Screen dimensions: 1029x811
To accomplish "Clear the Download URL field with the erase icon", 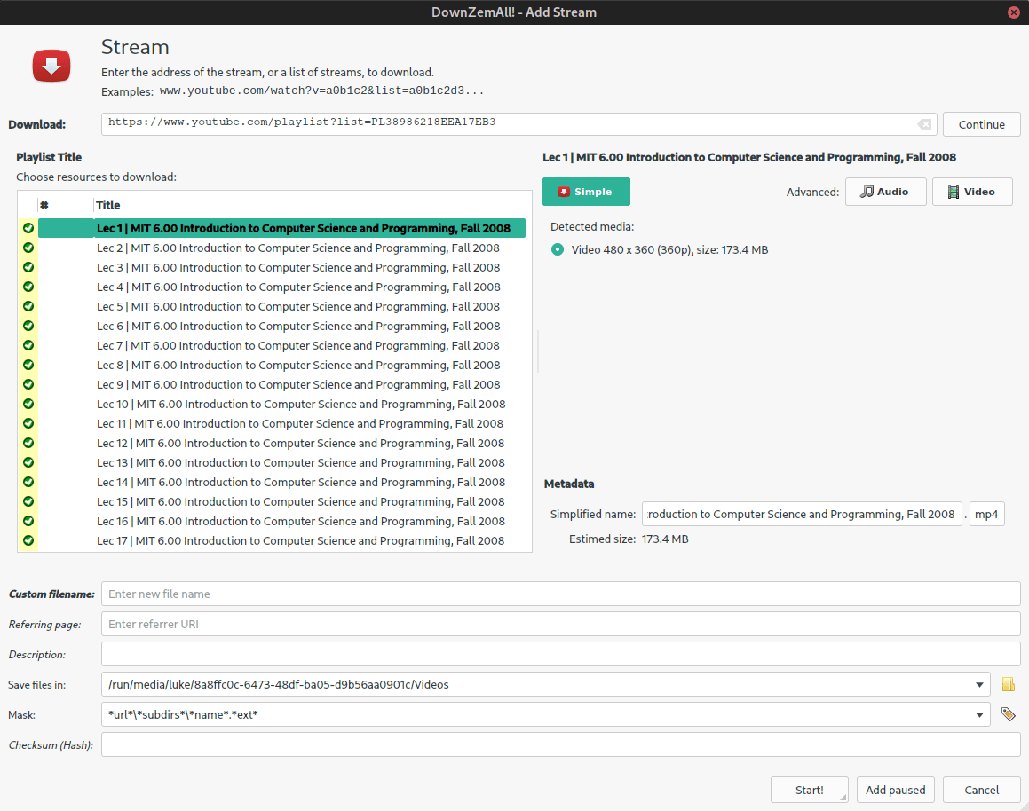I will [924, 124].
